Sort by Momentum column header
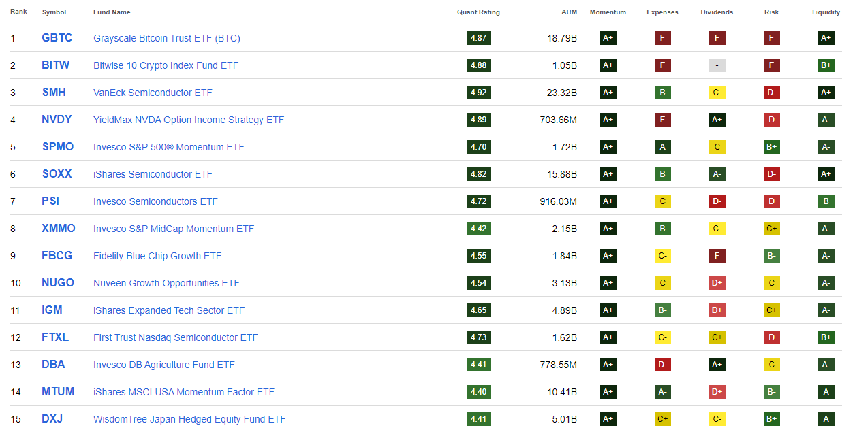The width and height of the screenshot is (842, 430). [x=608, y=12]
